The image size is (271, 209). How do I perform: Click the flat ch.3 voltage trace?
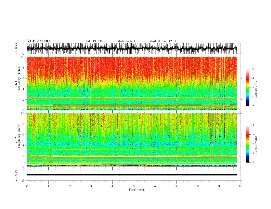[132, 175]
